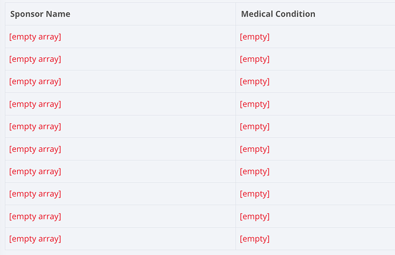Click fourth row's [empty] condition cell
The image size is (395, 255).
click(255, 104)
